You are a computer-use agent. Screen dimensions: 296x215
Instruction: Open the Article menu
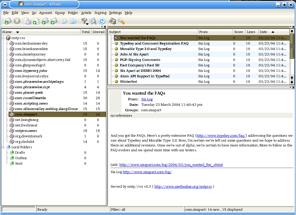[86, 13]
